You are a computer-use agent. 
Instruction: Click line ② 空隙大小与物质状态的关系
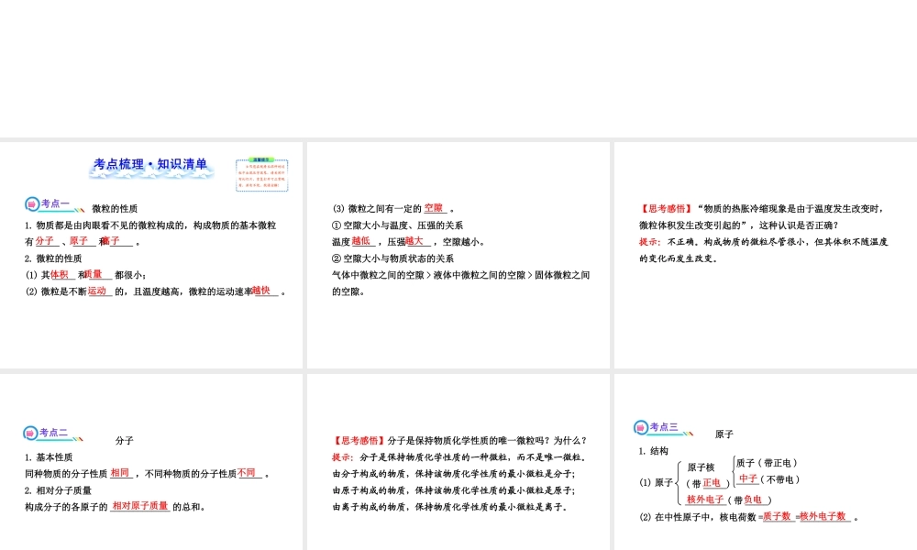393,258
